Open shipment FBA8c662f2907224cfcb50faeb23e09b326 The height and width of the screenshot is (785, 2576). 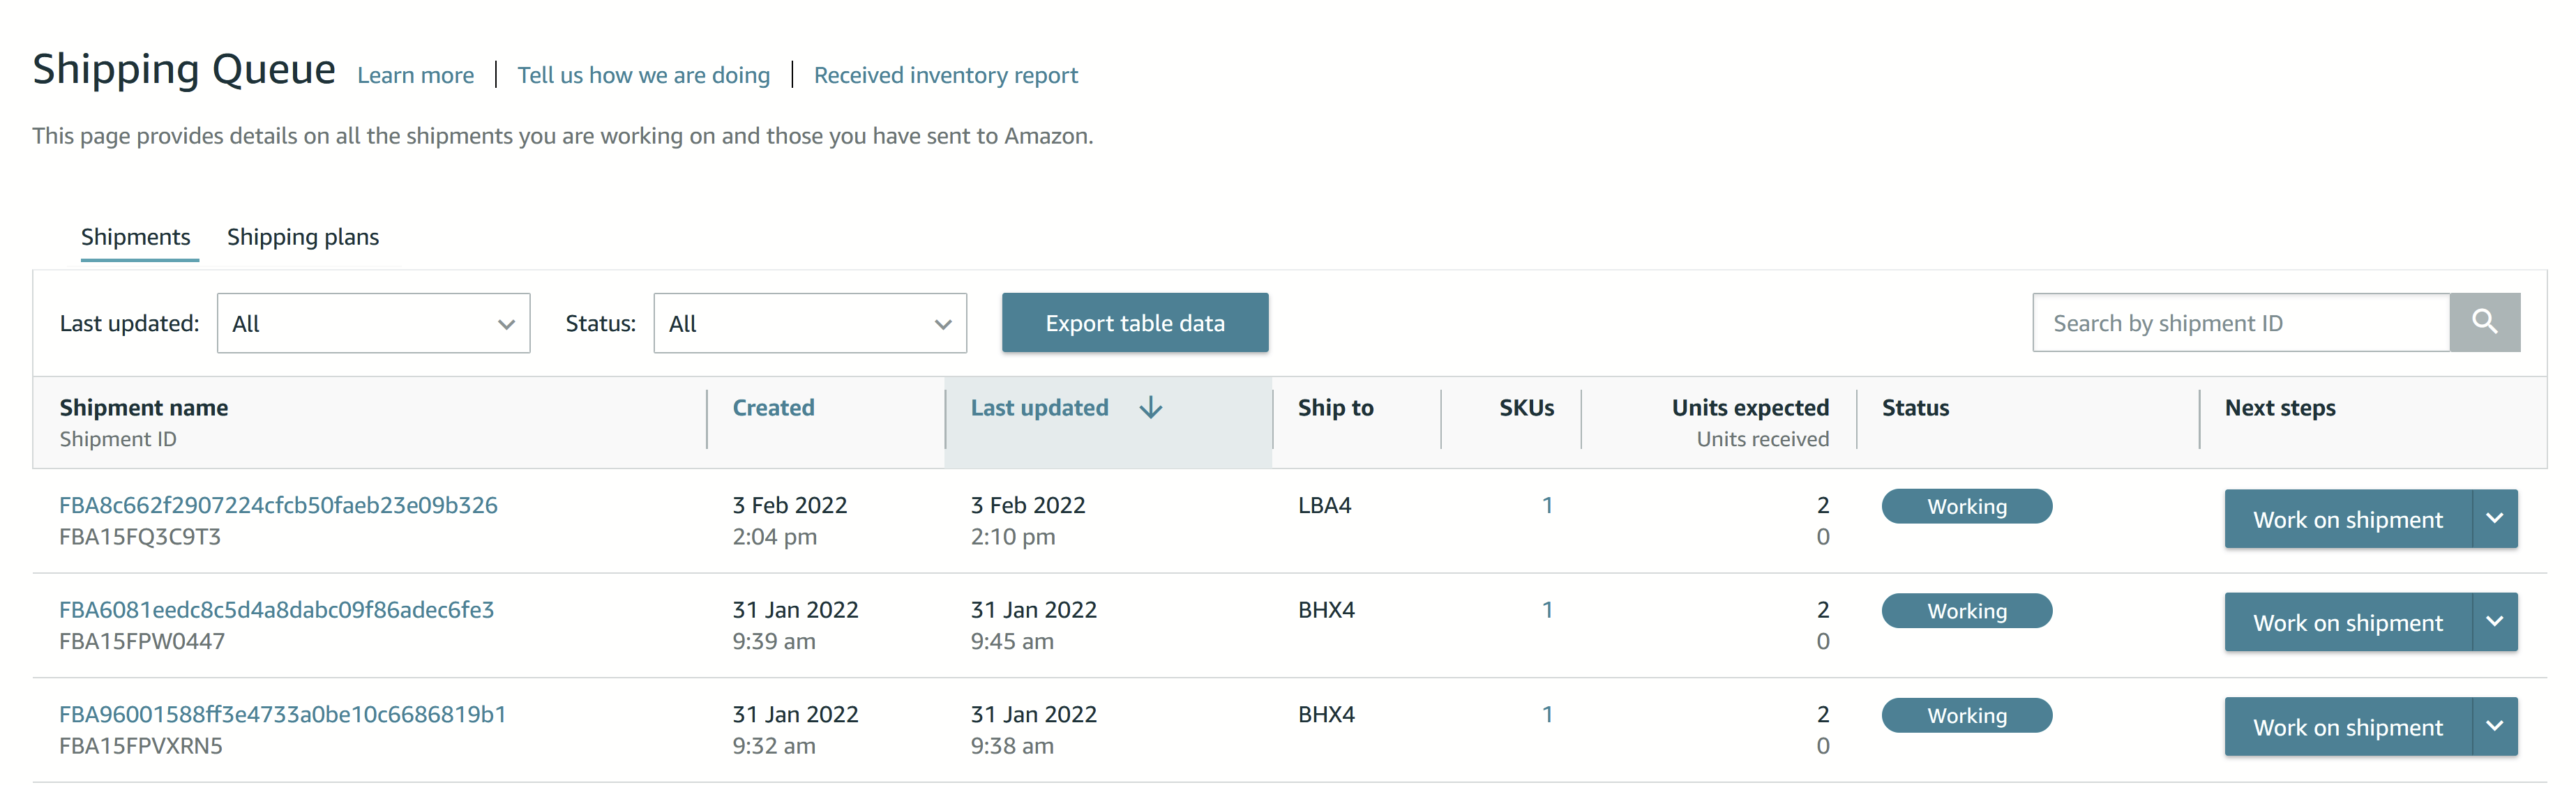pyautogui.click(x=278, y=505)
